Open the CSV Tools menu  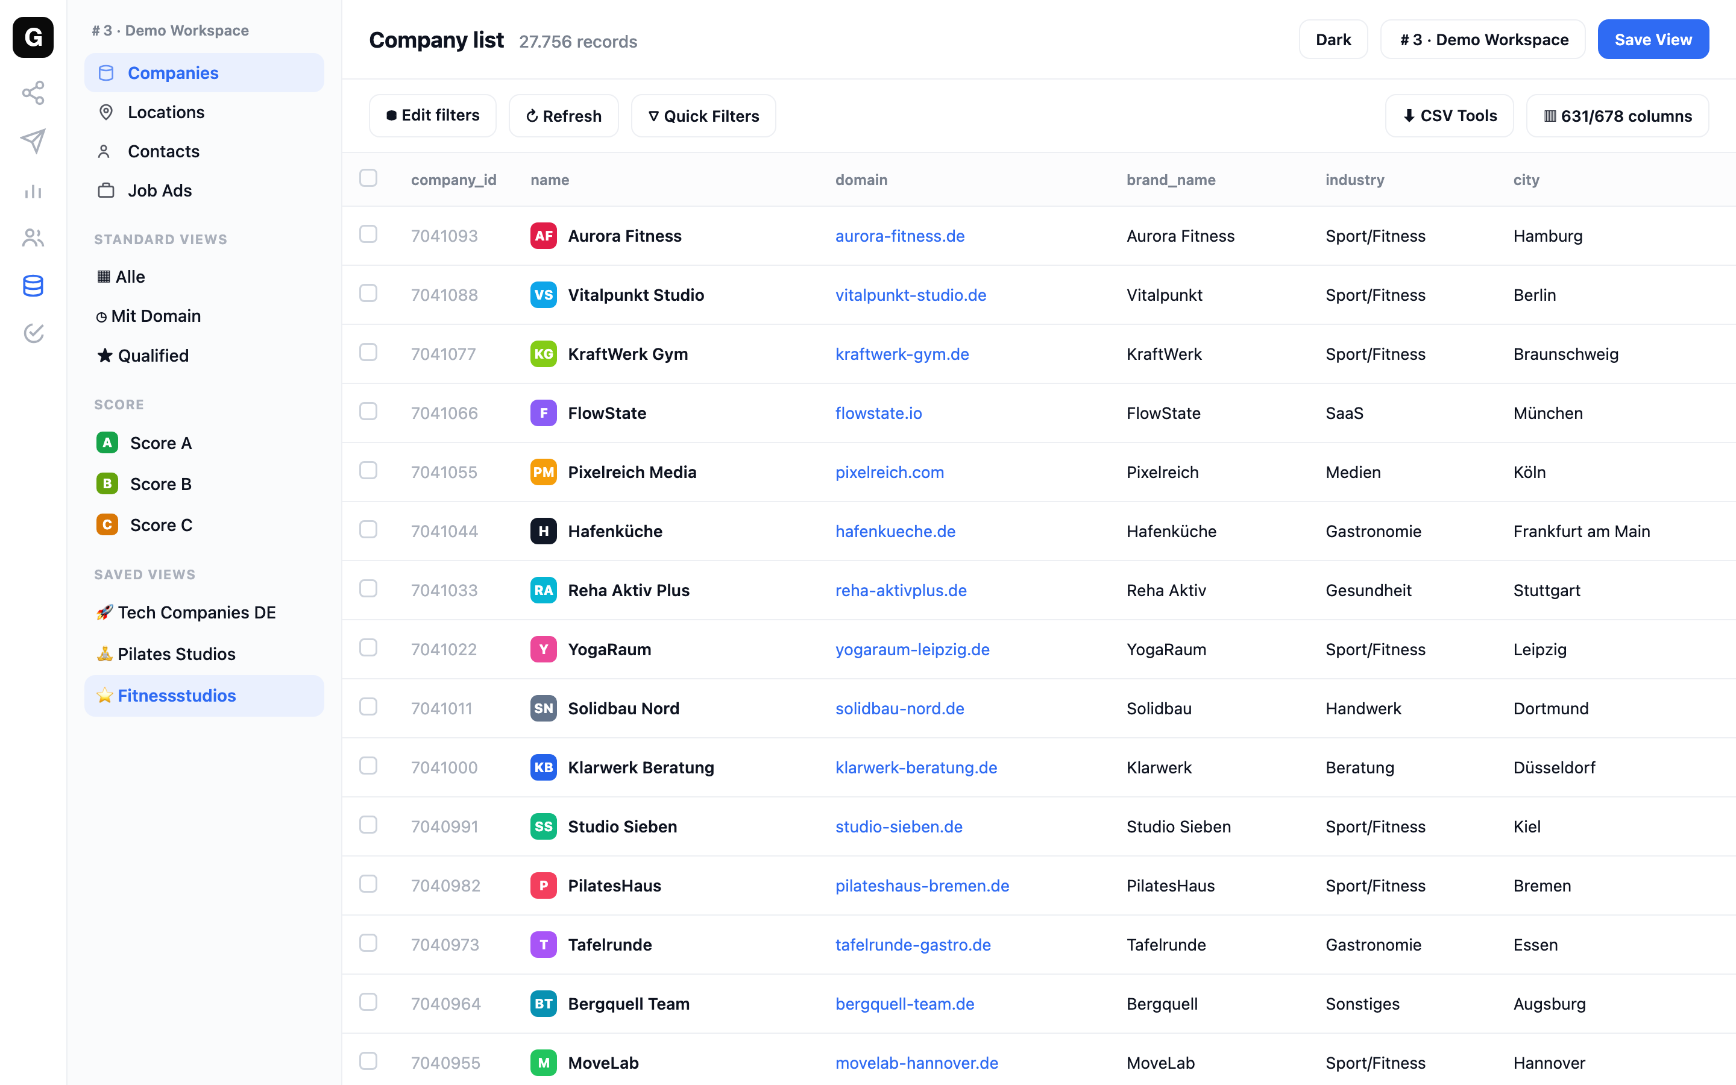[1449, 116]
